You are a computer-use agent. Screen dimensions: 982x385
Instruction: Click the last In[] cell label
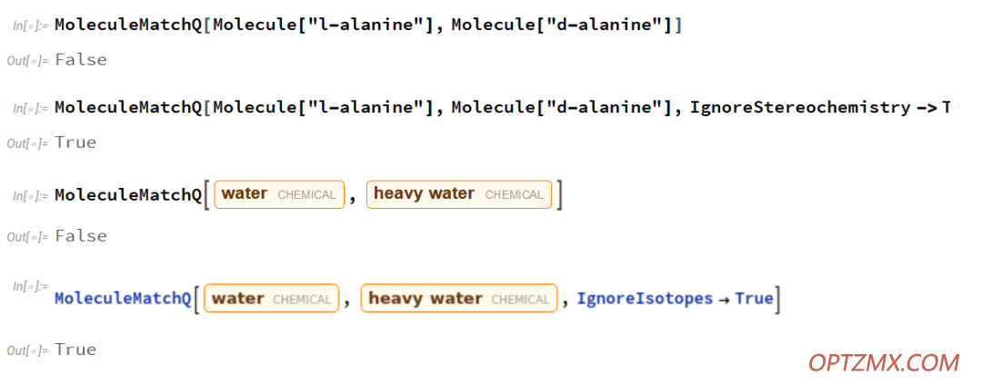31,287
